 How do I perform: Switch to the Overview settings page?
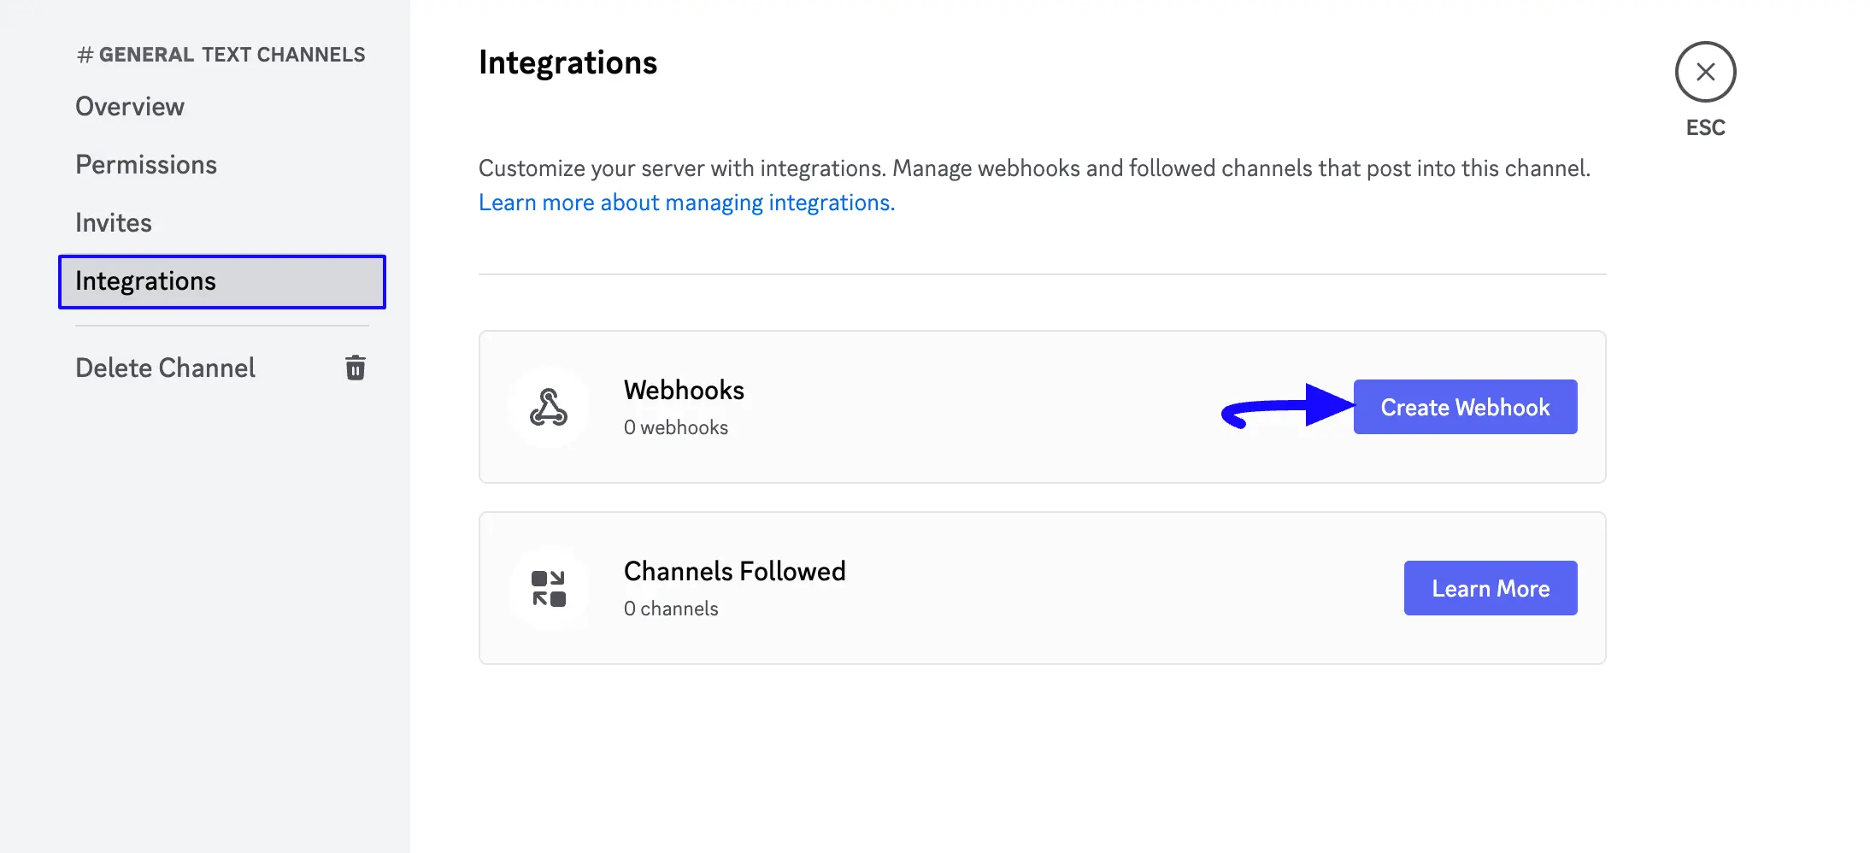130,106
